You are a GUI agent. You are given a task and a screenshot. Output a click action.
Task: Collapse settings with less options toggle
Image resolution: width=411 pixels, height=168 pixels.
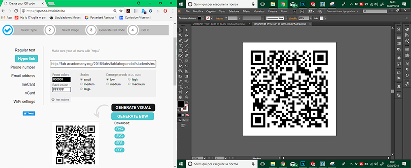pos(60,99)
